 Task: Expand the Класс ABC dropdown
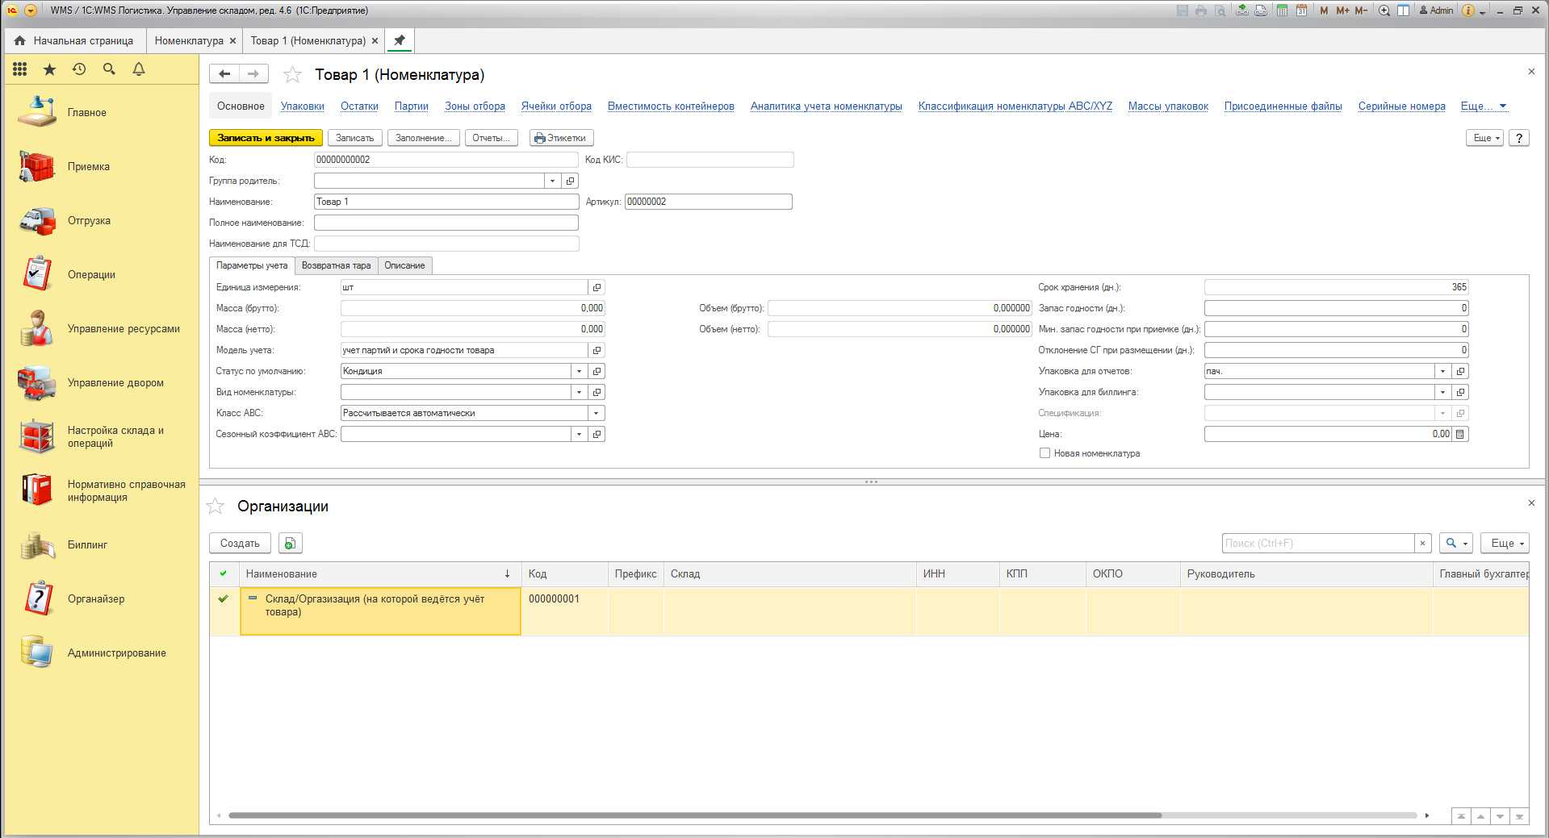click(596, 413)
